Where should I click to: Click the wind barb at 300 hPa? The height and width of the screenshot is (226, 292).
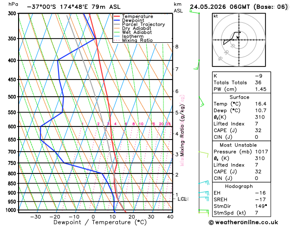195,12
